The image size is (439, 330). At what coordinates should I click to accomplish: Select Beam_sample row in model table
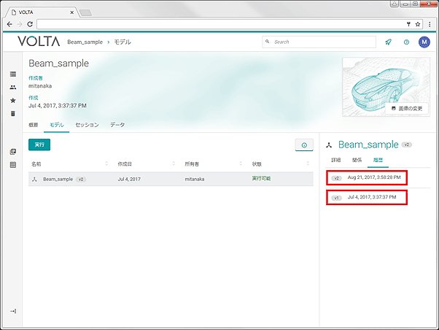coord(171,179)
